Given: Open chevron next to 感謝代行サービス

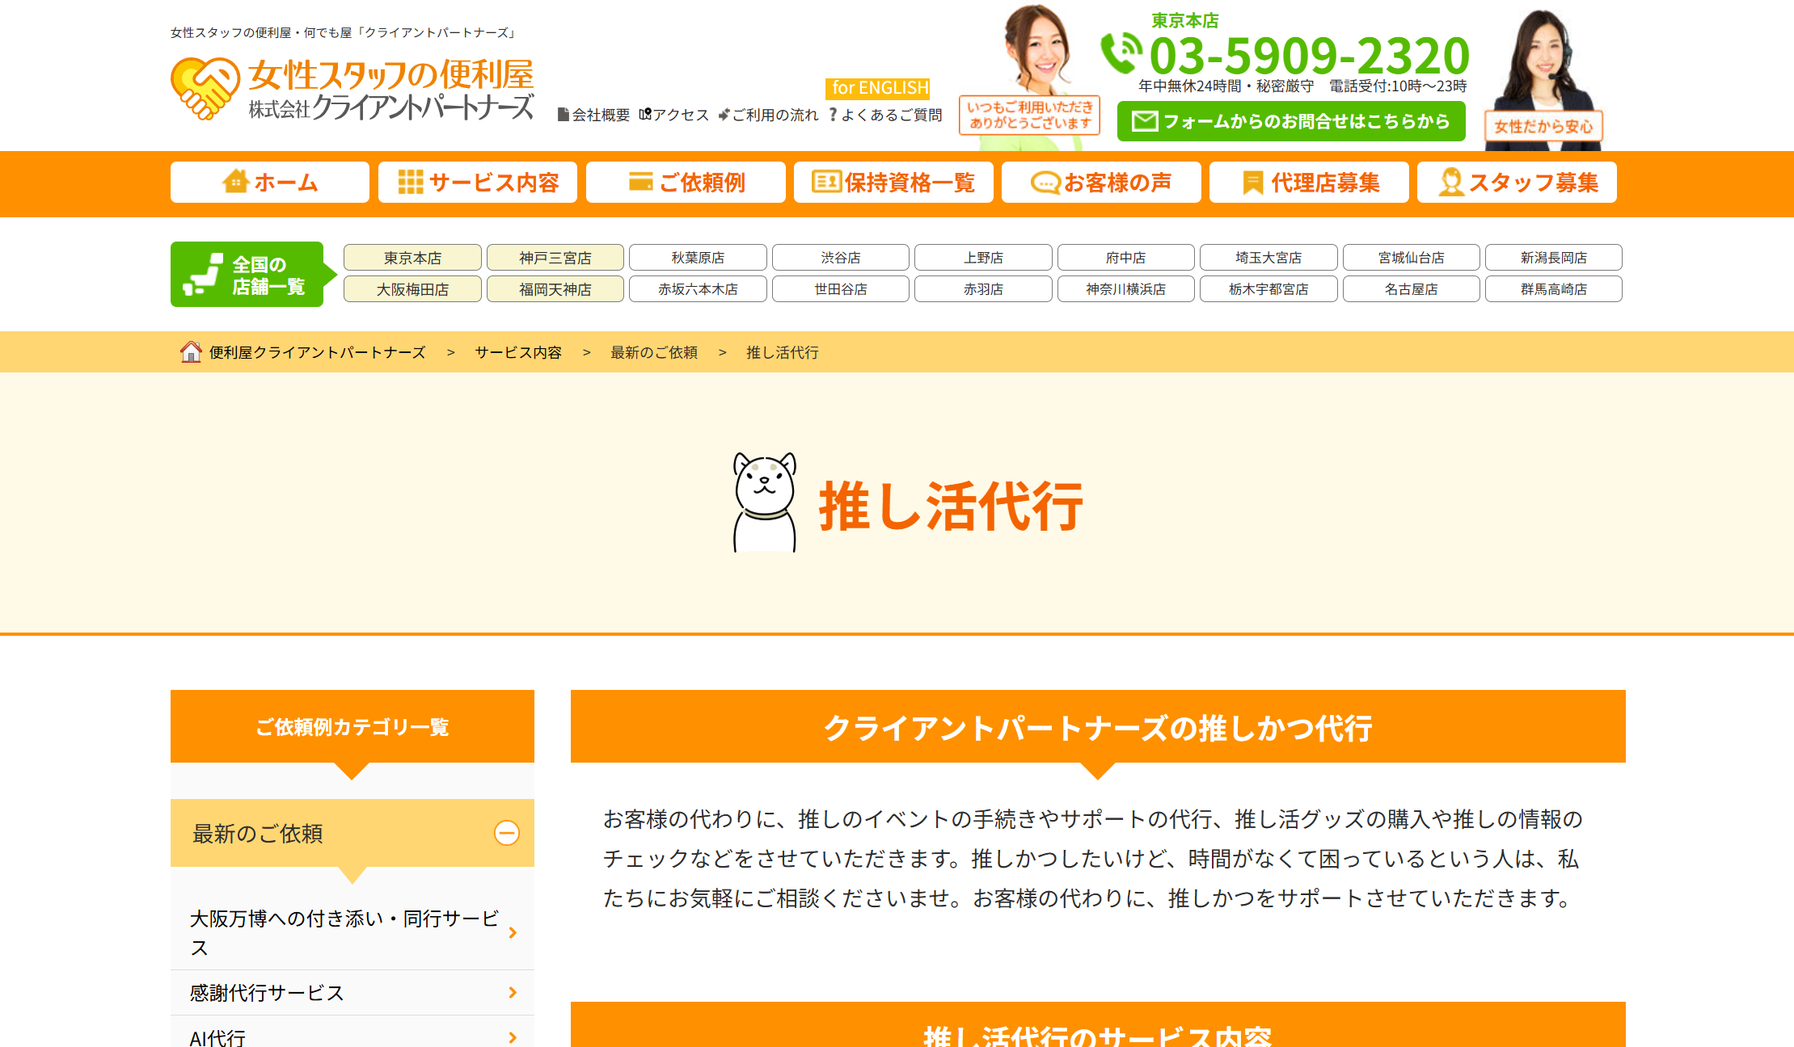Looking at the screenshot, I should tap(513, 992).
